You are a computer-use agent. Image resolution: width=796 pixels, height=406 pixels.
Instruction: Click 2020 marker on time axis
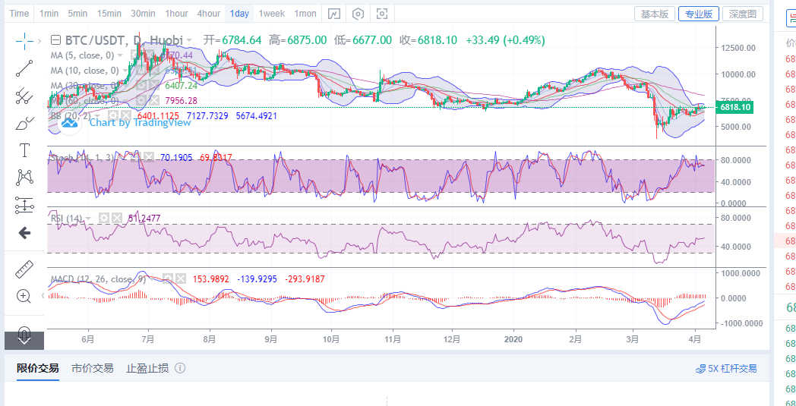[x=513, y=338]
